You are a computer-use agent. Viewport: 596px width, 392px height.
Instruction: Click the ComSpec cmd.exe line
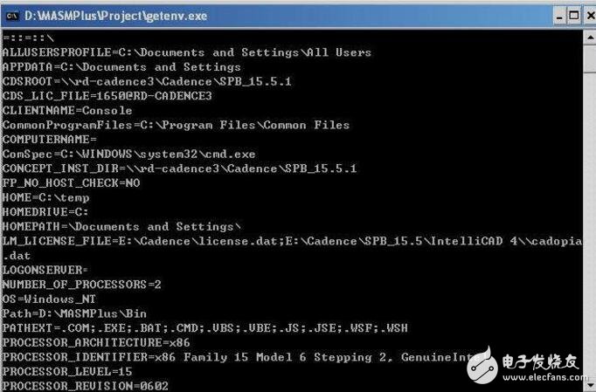(x=128, y=154)
